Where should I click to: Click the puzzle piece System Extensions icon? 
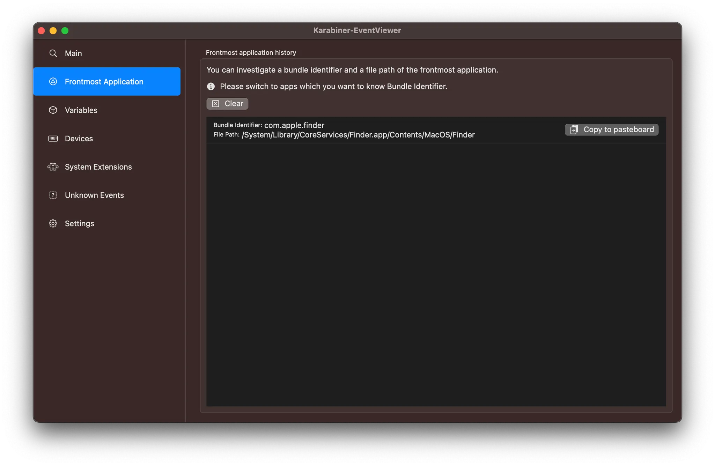click(x=53, y=167)
